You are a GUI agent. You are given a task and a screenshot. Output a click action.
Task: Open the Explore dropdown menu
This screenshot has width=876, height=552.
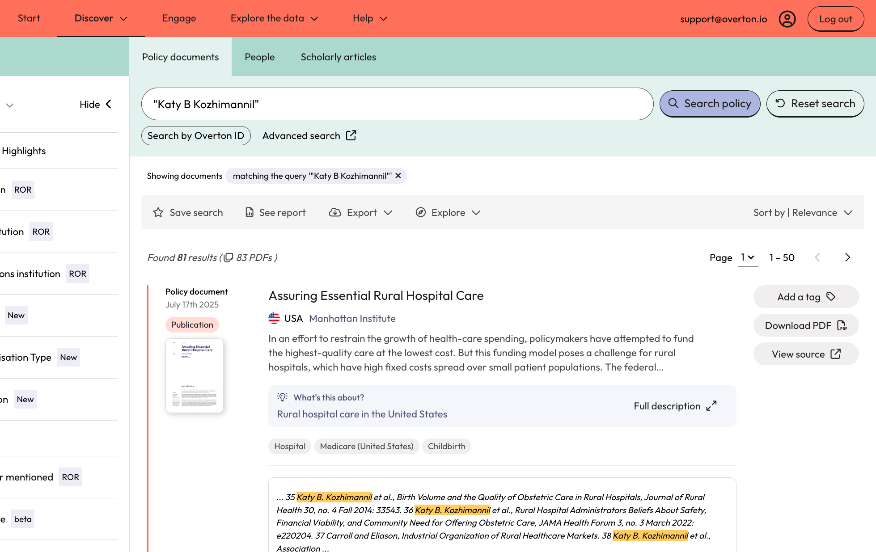pyautogui.click(x=448, y=212)
